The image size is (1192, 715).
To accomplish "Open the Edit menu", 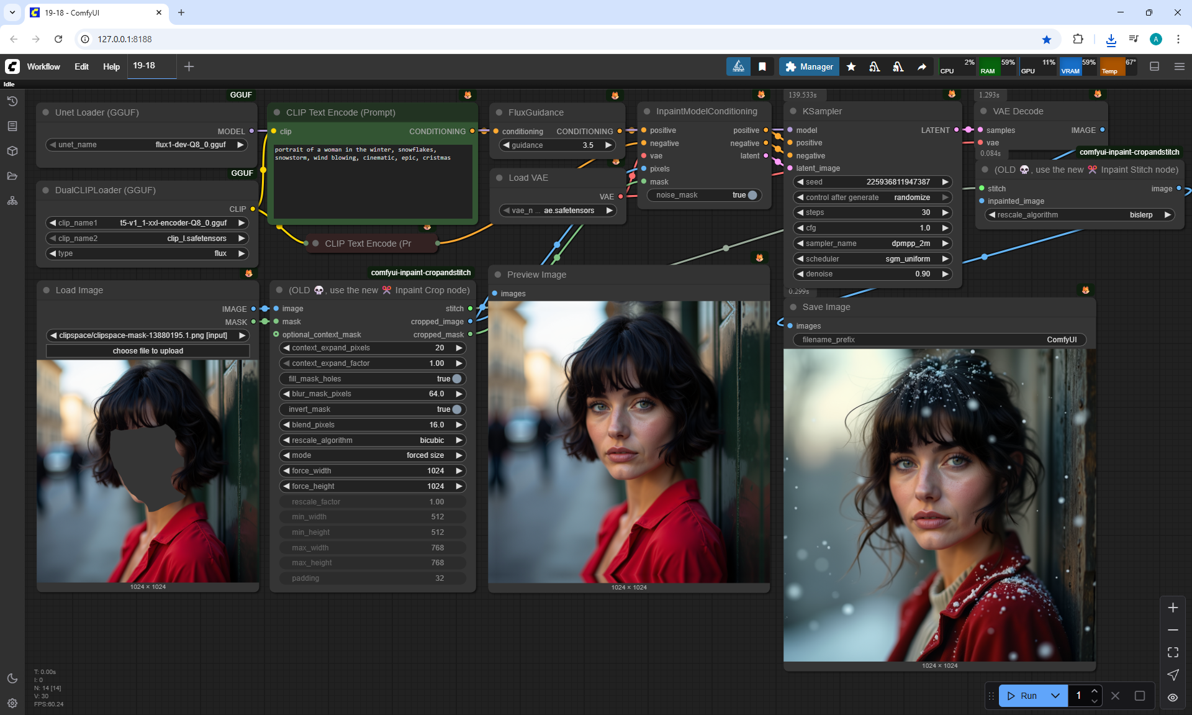I will point(81,66).
